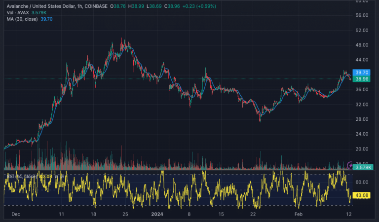Click the 52.00 level on price scale
Screen dimensions: 379x222
pyautogui.click(x=363, y=30)
